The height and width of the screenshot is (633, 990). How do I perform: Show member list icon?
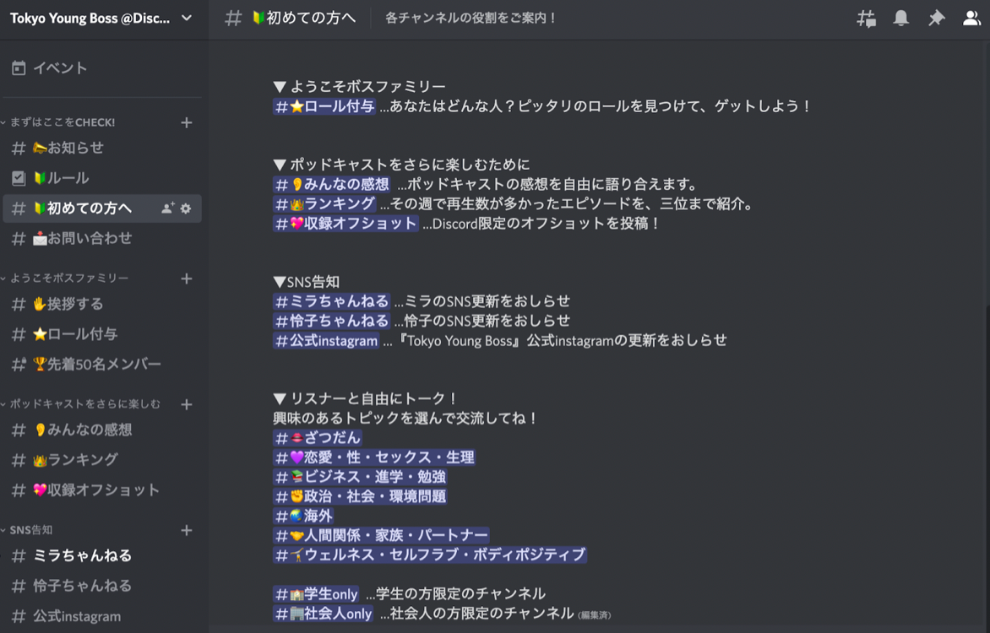pos(971,19)
